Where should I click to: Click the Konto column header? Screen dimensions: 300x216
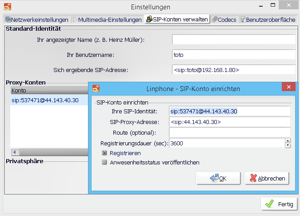coord(49,90)
